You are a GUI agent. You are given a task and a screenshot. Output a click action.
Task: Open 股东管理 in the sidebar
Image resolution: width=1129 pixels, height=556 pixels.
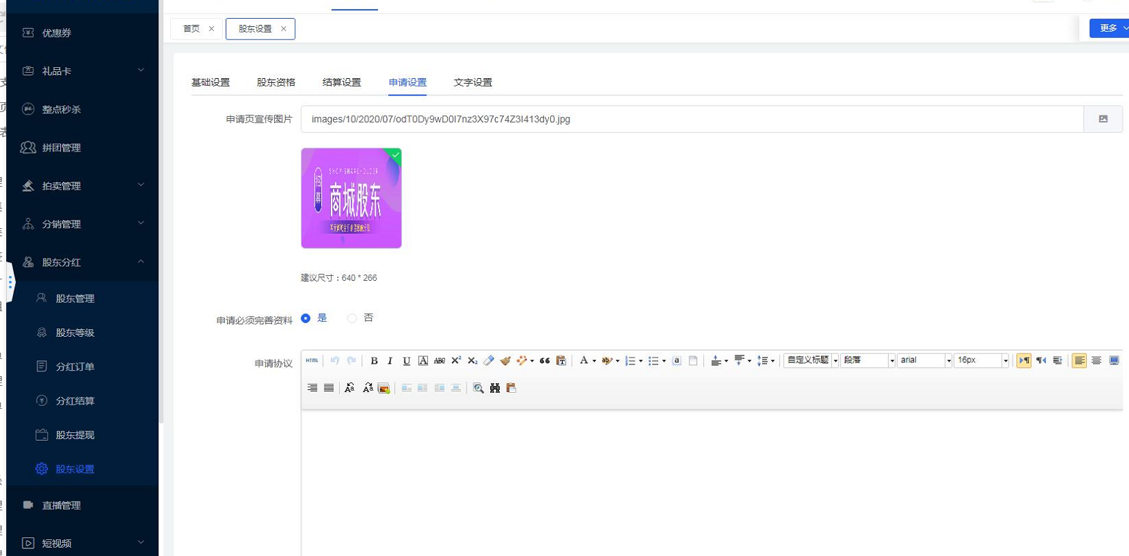click(75, 299)
